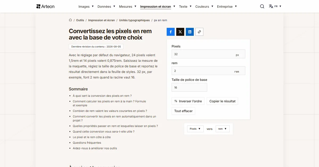Expand the Images menu
The height and width of the screenshot is (167, 319).
click(86, 6)
